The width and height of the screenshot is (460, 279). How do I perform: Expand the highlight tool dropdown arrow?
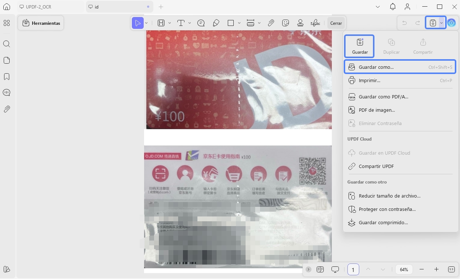pyautogui.click(x=170, y=23)
